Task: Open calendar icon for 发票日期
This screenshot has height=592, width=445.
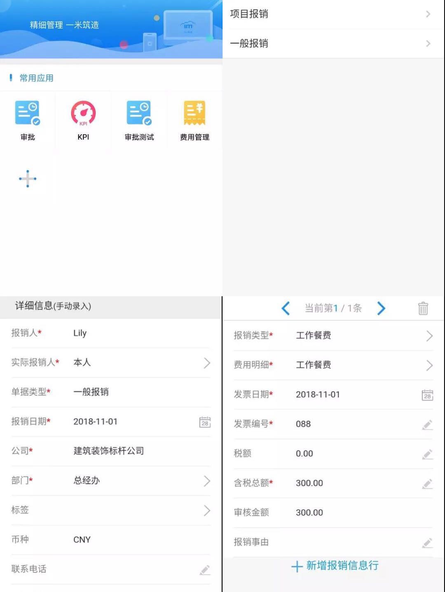Action: coord(427,395)
